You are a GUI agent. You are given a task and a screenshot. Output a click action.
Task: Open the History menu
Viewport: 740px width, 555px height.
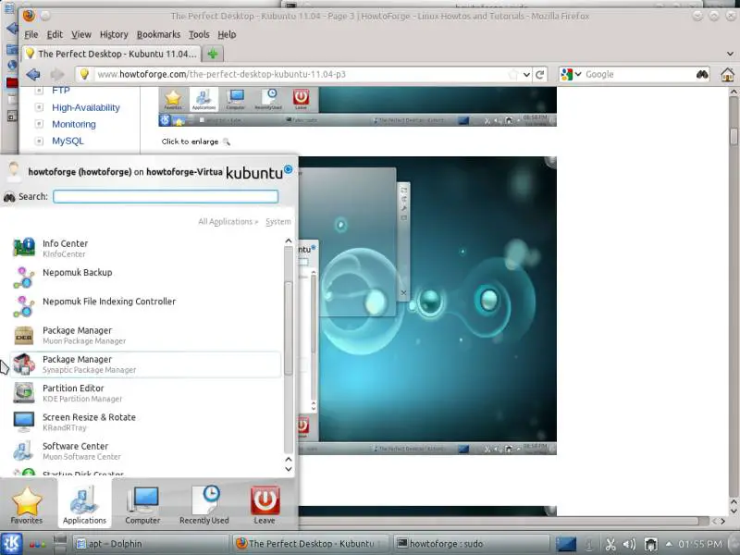pos(114,34)
